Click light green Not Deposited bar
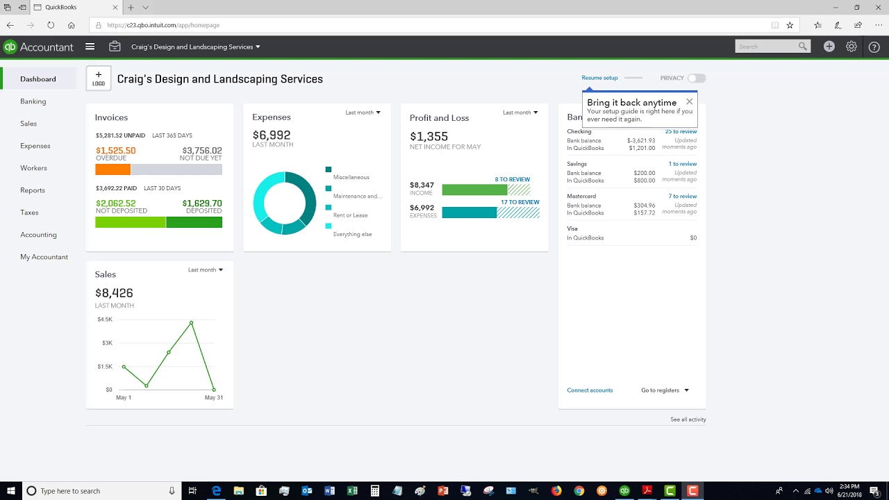889x500 pixels. [131, 222]
